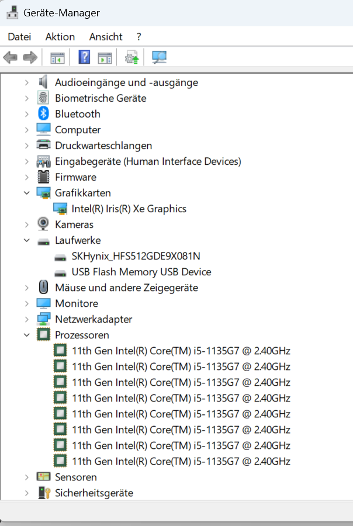This screenshot has height=526, width=353.
Task: Click the speaker icon for audio devices
Action: [43, 82]
